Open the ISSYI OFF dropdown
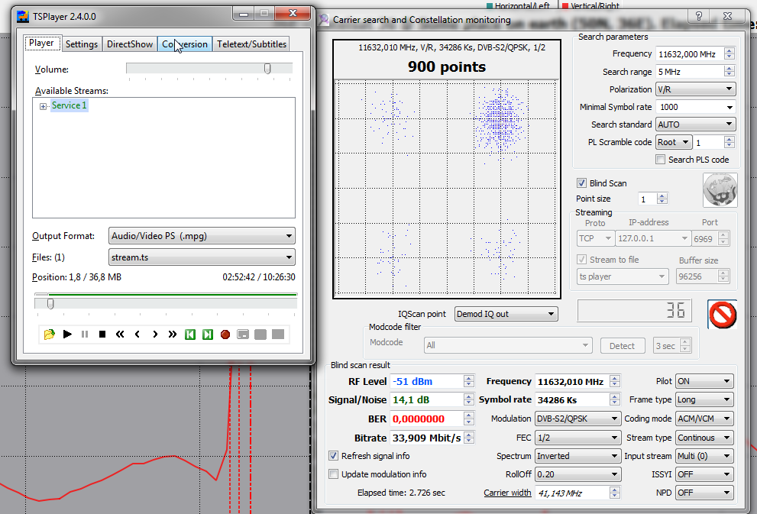 click(704, 474)
